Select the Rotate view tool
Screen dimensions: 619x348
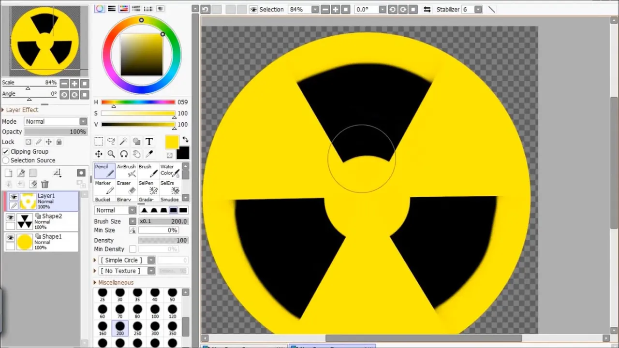124,154
